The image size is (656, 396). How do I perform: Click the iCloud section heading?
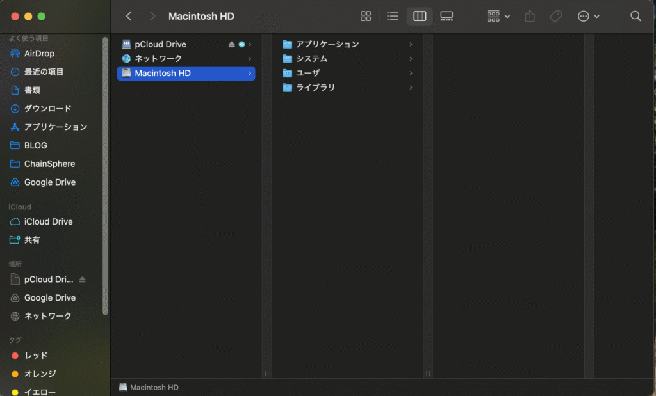(x=20, y=207)
